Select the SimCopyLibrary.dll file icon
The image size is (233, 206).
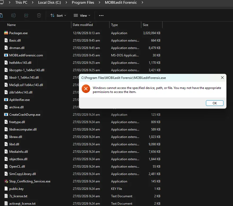coord(6,174)
